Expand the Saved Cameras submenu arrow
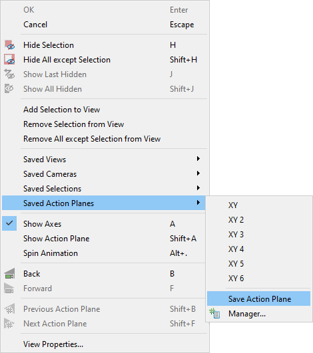The width and height of the screenshot is (313, 353). pyautogui.click(x=198, y=174)
